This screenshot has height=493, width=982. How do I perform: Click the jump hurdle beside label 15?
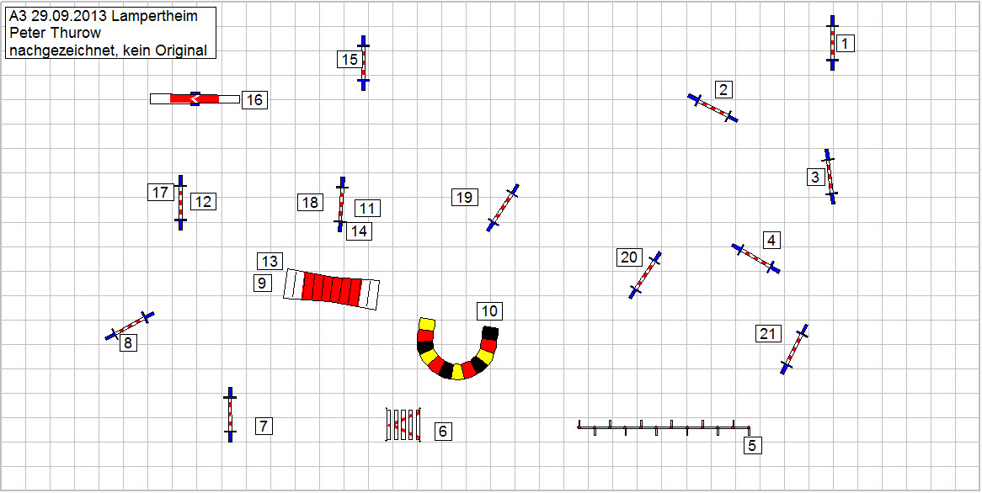click(x=364, y=63)
